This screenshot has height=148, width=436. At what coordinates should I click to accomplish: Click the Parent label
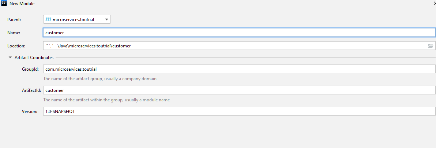coord(14,20)
